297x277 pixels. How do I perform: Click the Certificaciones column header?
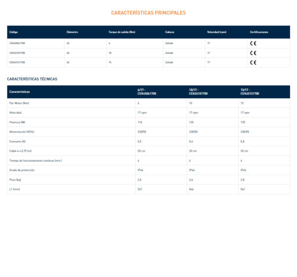tap(259, 32)
